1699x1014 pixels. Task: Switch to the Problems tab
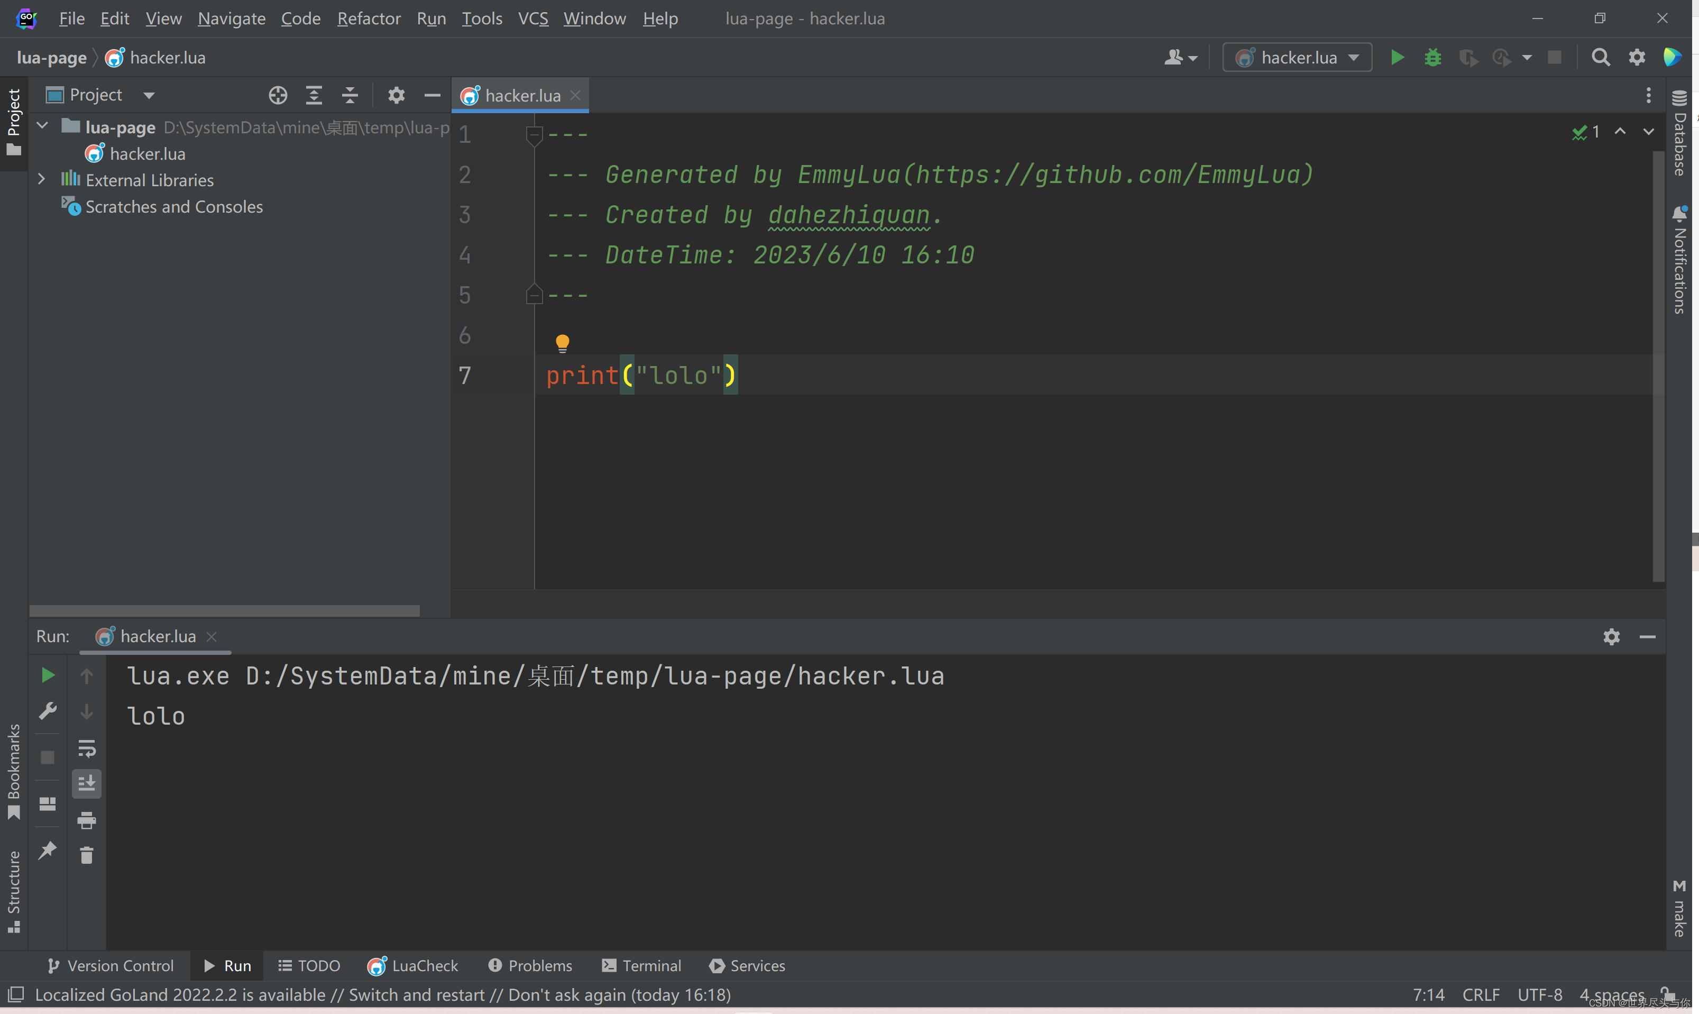[539, 964]
